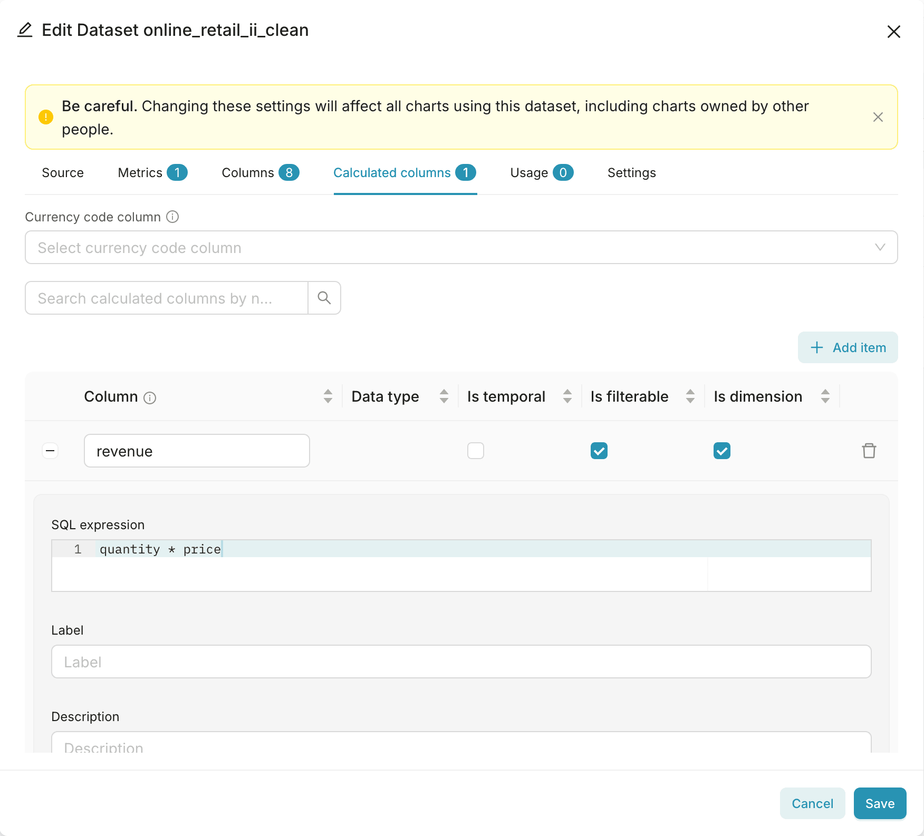Cancel dataset edits
This screenshot has height=836, width=924.
(813, 803)
